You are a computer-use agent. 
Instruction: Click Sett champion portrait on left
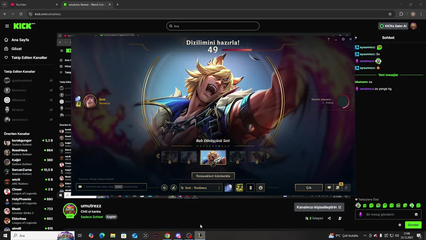pyautogui.click(x=90, y=101)
